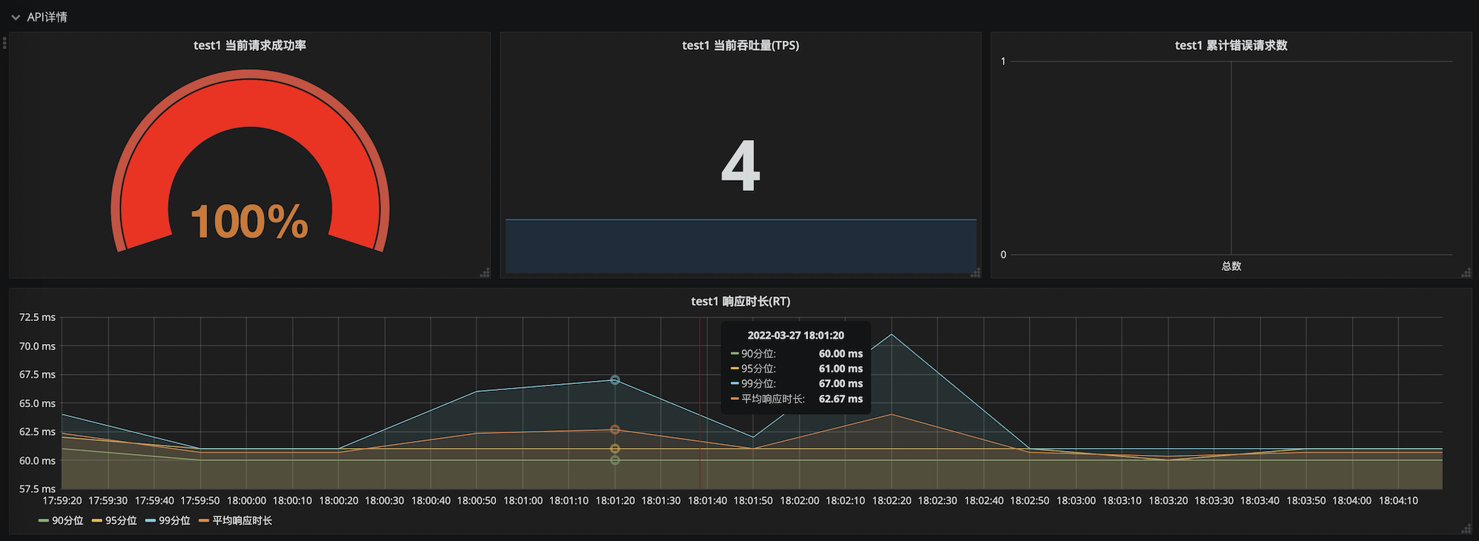Click the TPS value 4
1479x541 pixels.
tap(740, 166)
